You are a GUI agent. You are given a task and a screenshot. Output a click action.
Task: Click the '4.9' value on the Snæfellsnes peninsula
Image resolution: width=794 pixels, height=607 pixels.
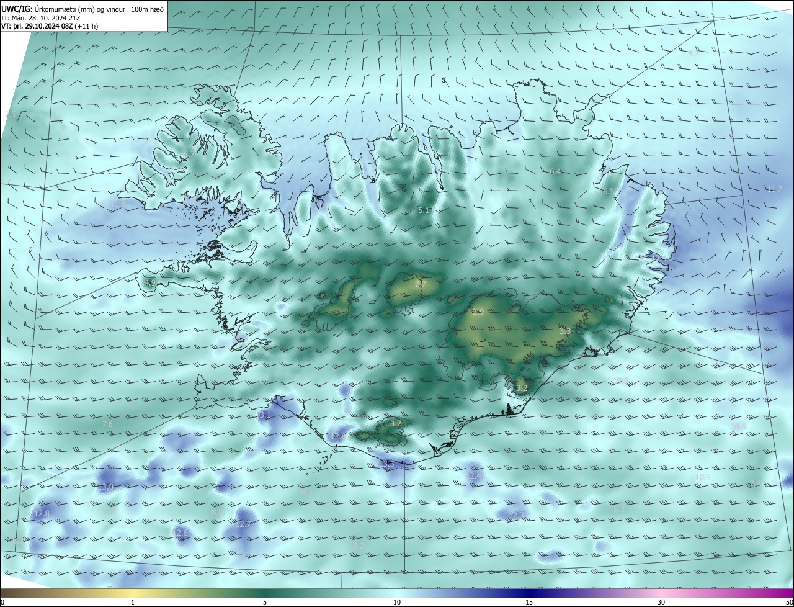pyautogui.click(x=149, y=282)
